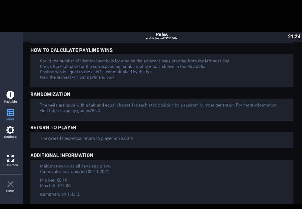302x209 pixels.
Task: Click the Anubis' Moon RTP subtitle
Action: (x=162, y=38)
